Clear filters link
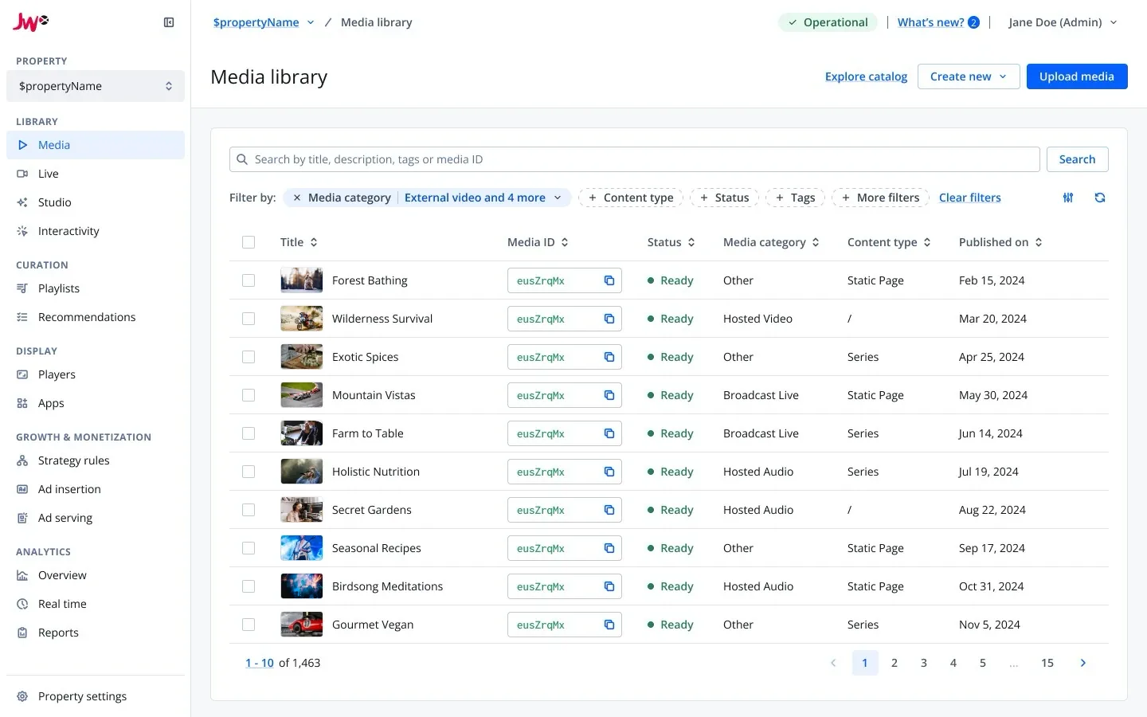The image size is (1147, 717). (970, 198)
